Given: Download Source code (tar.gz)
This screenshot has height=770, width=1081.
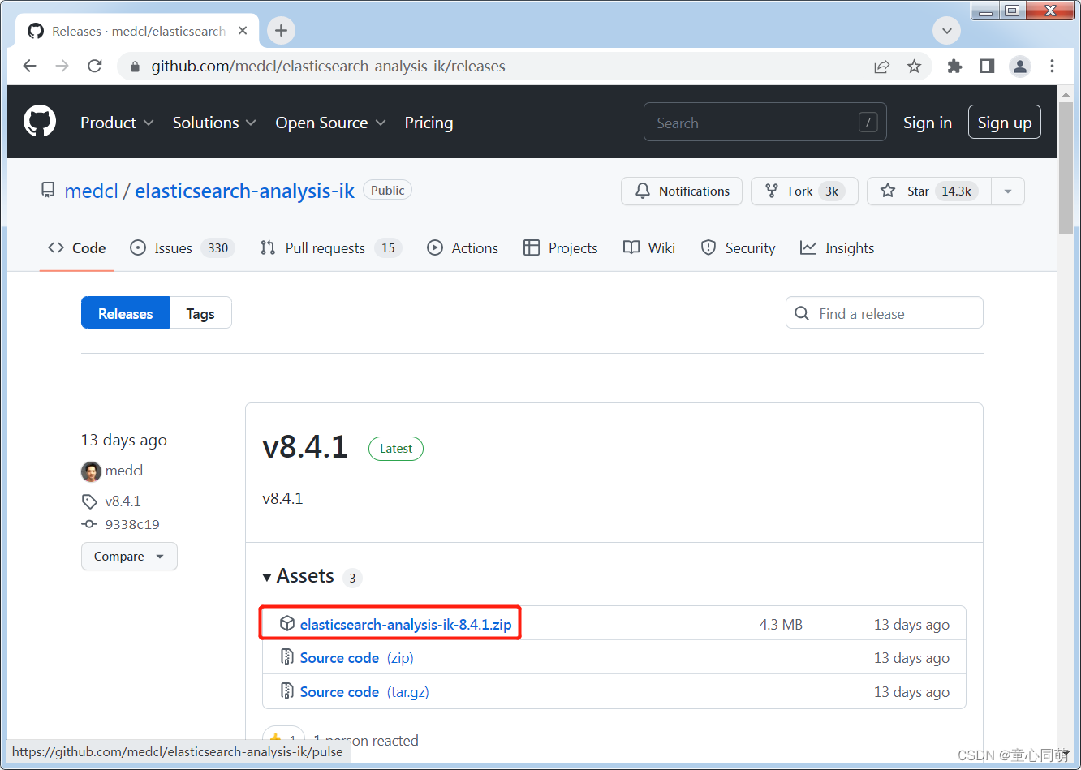Looking at the screenshot, I should coord(364,692).
